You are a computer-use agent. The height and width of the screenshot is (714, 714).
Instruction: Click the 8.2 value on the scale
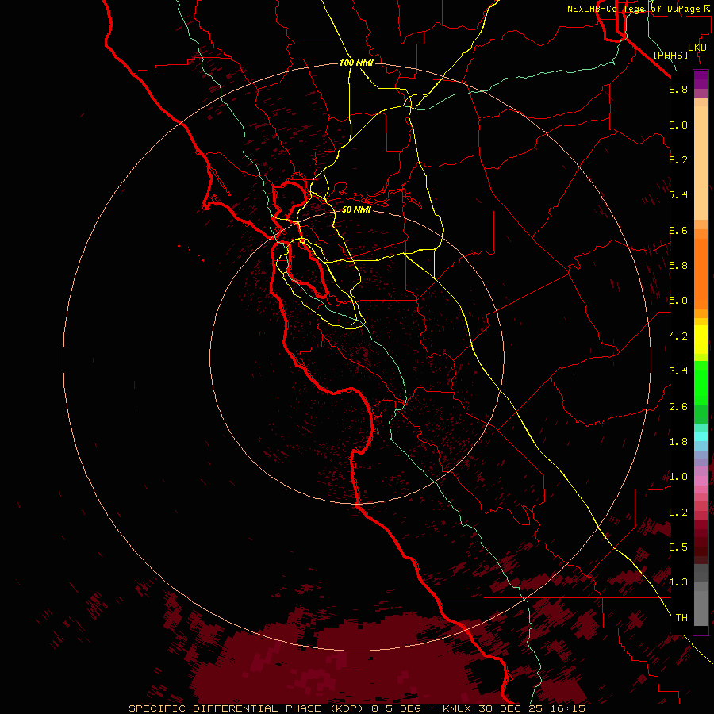(678, 159)
